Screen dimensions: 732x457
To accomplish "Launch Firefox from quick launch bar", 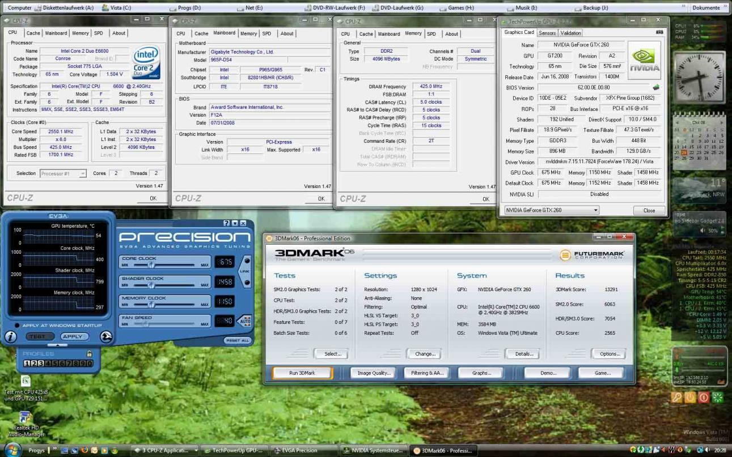I will (85, 450).
